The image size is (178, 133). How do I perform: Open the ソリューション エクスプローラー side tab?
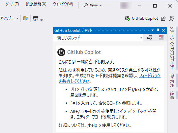(x=172, y=48)
